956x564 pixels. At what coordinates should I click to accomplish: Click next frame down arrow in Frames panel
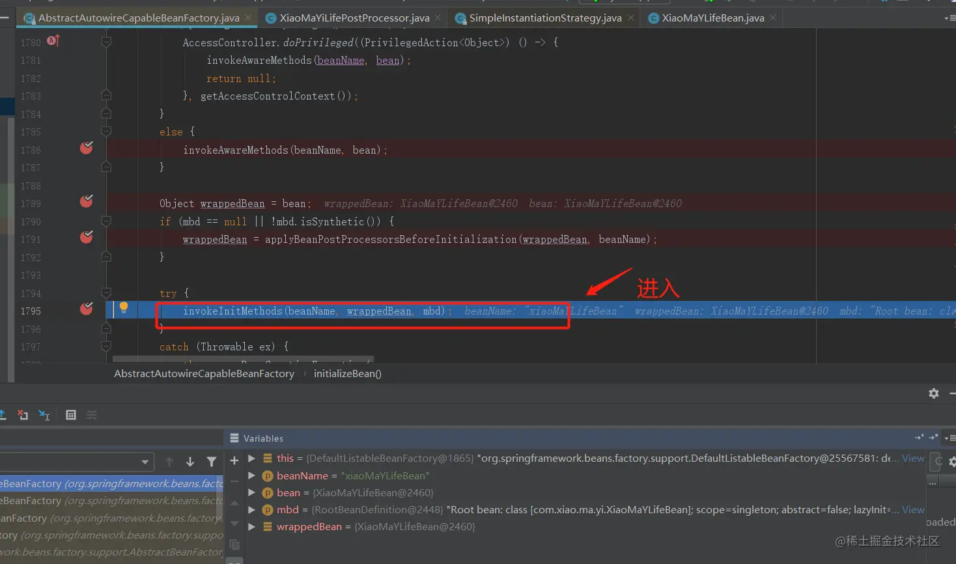(x=190, y=462)
